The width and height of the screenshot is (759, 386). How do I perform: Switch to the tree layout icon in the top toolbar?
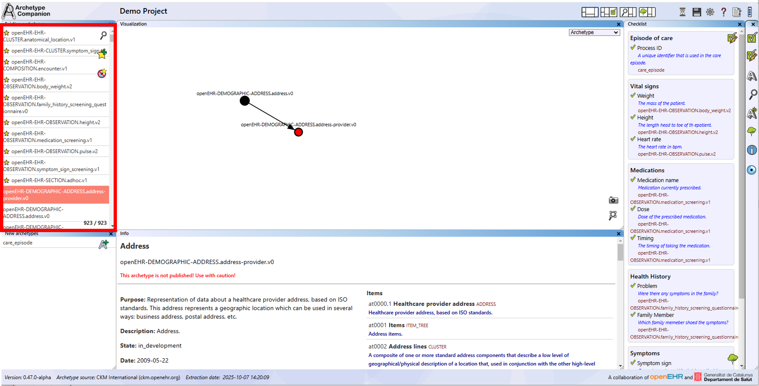[x=647, y=12]
